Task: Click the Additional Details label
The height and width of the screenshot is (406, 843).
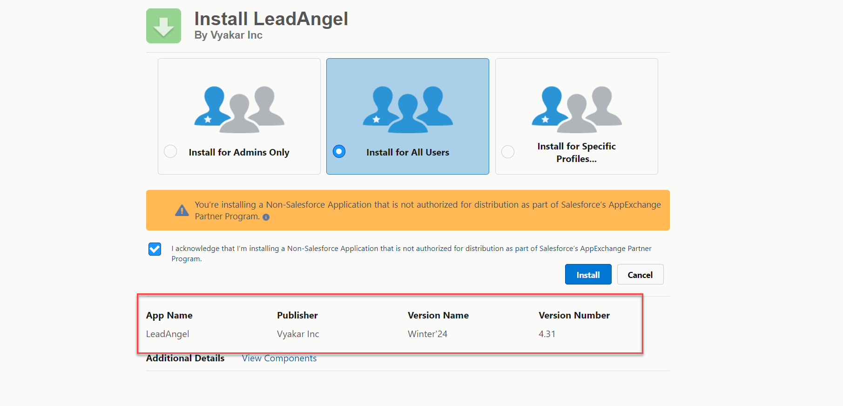Action: point(185,358)
